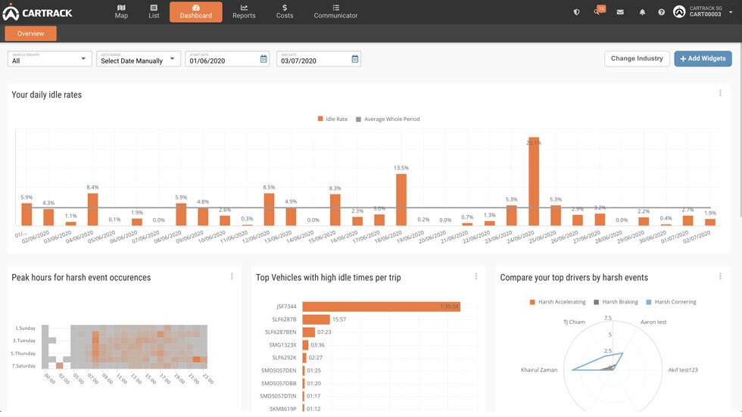Open the Select Date Manually dropdown
Screen dimensions: 742x417
[x=138, y=59]
